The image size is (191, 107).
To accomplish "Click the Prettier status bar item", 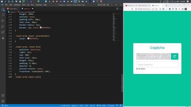I will coord(111,106).
